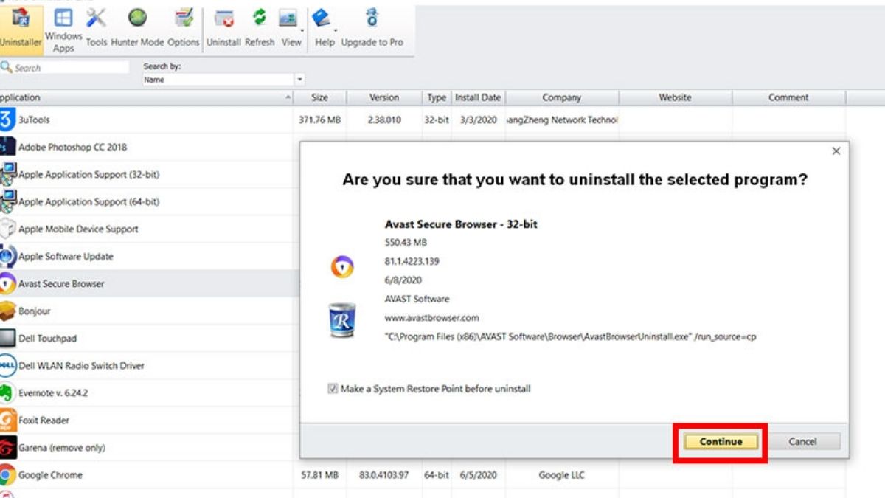
Task: Select the Evernote icon
Action: click(7, 392)
